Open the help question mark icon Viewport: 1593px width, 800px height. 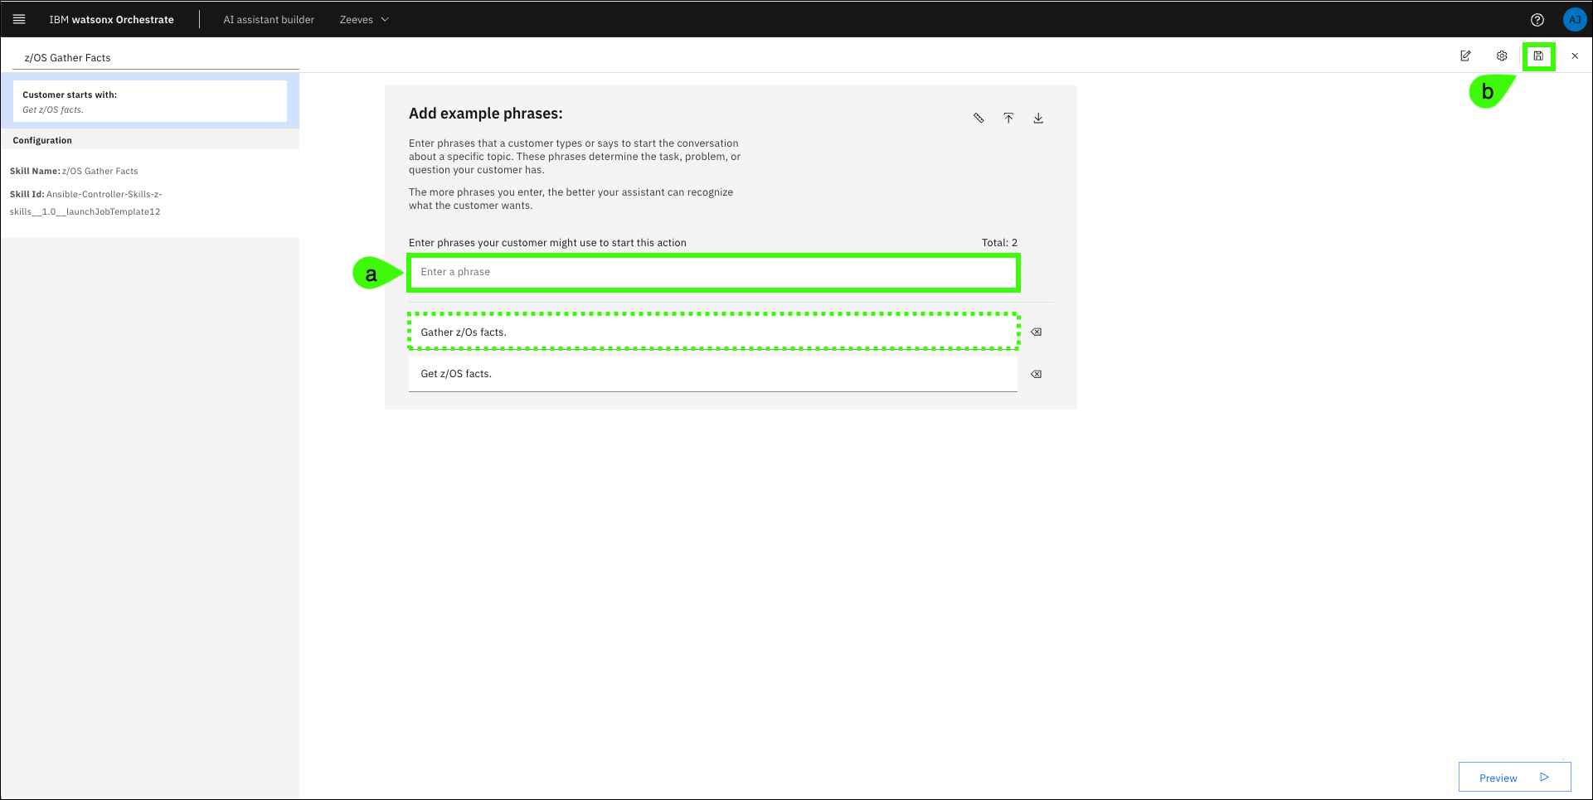(x=1537, y=20)
